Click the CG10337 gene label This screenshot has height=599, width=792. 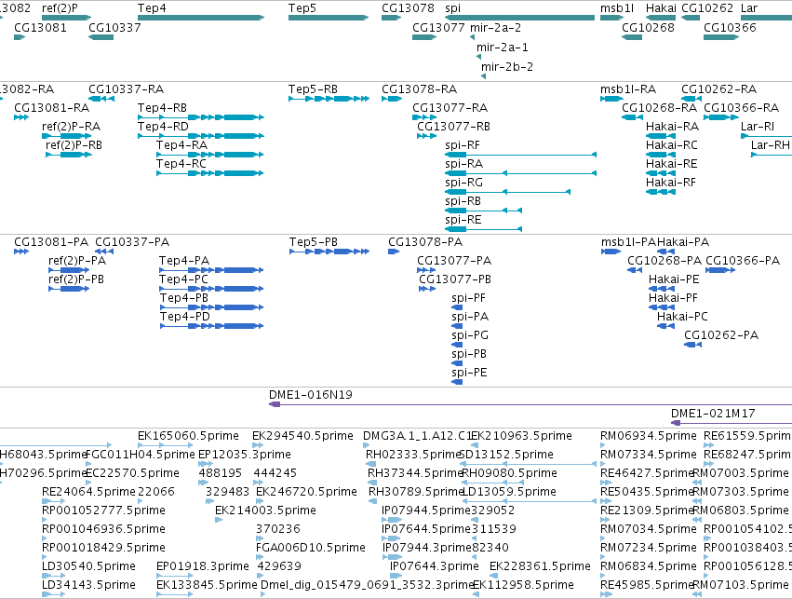point(114,27)
